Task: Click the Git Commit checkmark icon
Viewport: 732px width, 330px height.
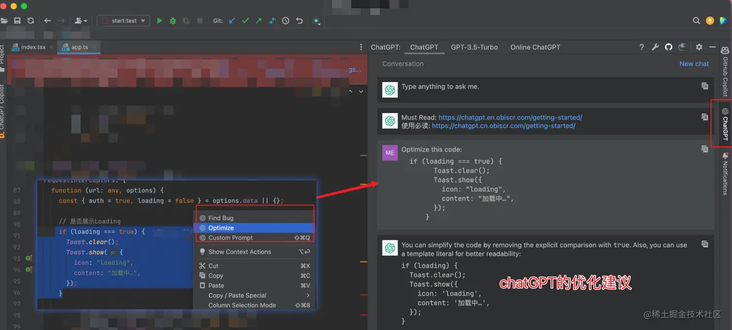Action: 245,21
